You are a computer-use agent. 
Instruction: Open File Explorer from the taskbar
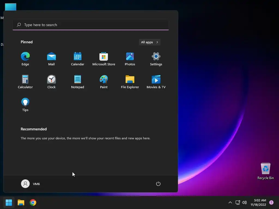(x=21, y=202)
